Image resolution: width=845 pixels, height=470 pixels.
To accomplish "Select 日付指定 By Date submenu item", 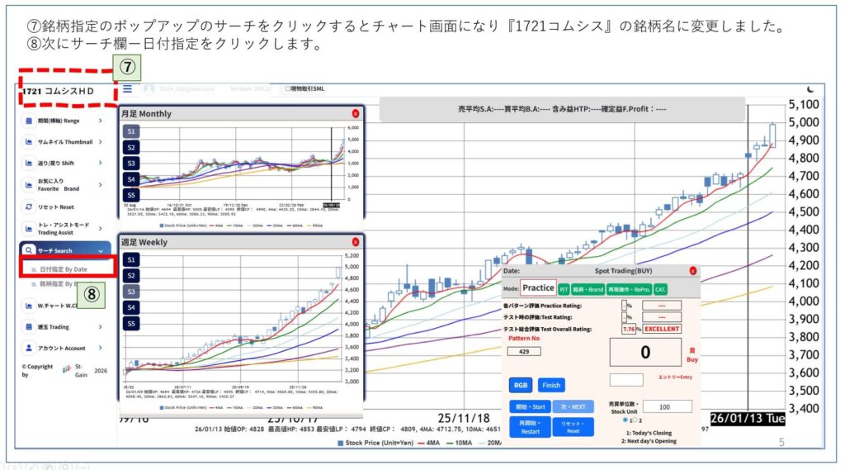I will 64,268.
